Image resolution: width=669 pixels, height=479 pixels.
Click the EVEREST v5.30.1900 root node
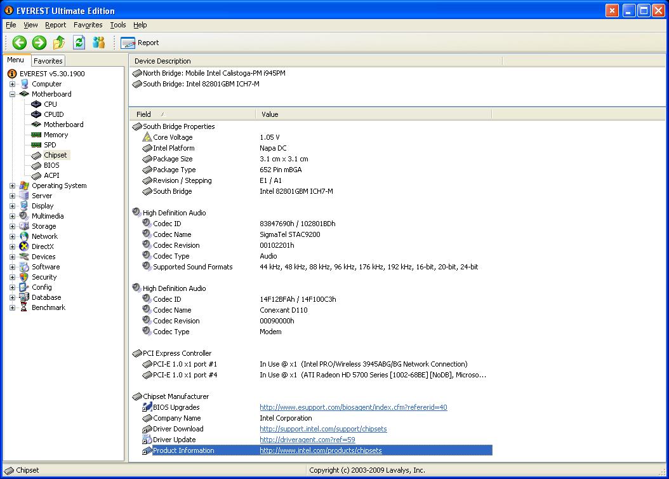click(x=52, y=74)
